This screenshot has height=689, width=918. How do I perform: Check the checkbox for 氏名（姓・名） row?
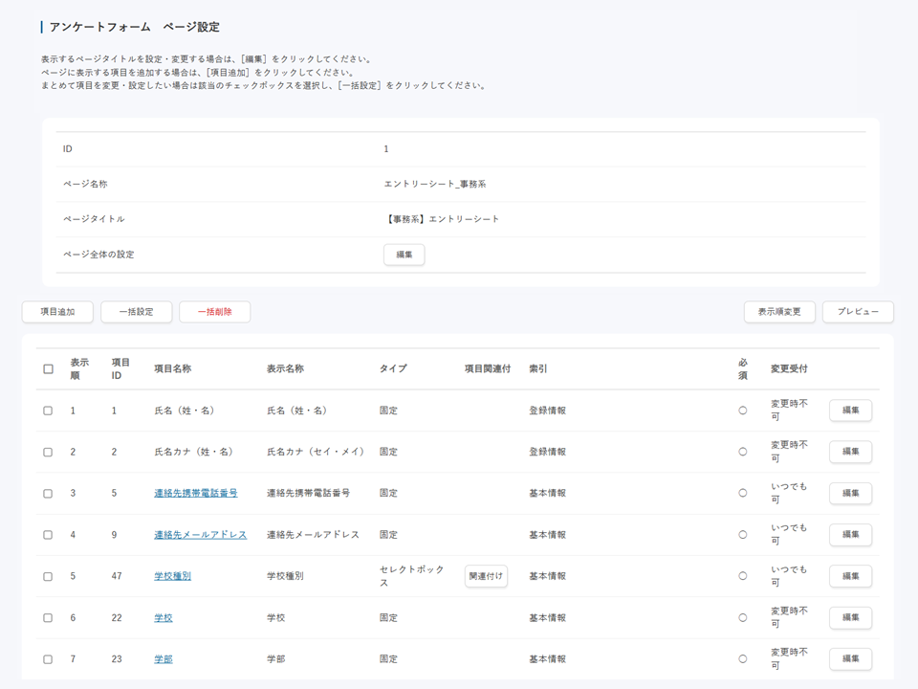click(49, 411)
